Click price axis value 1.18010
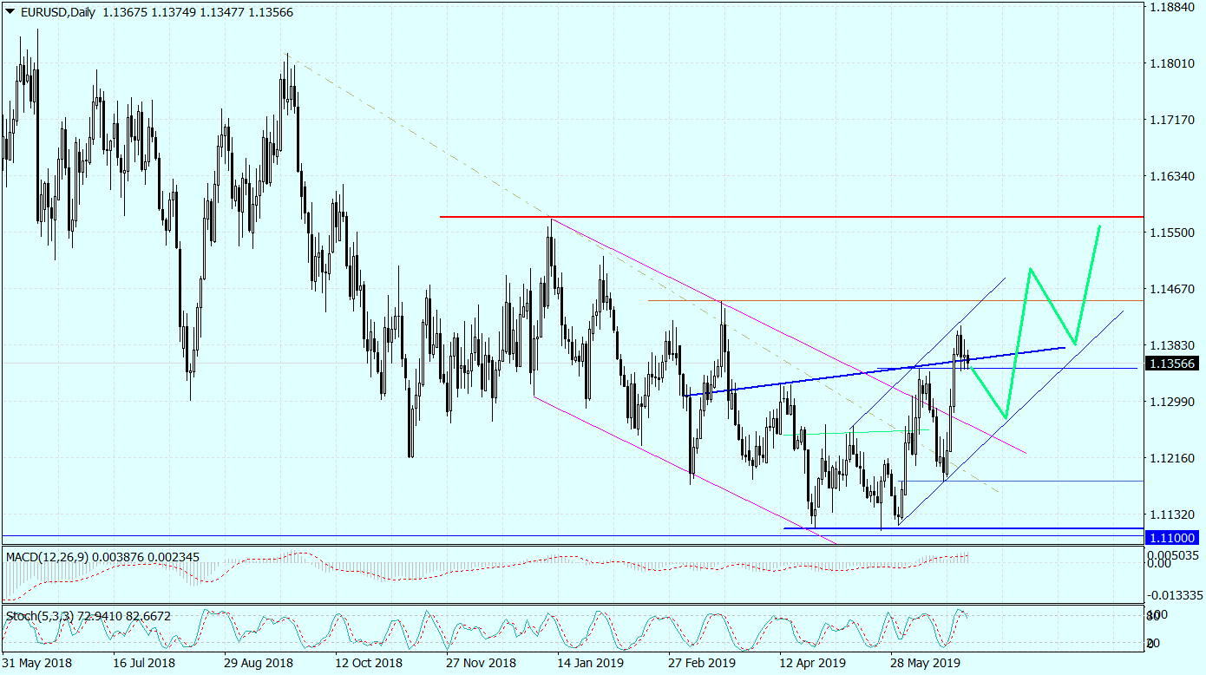The height and width of the screenshot is (675, 1206). pos(1174,63)
